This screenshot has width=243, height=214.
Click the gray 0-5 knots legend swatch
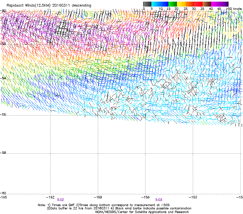(x=147, y=4)
